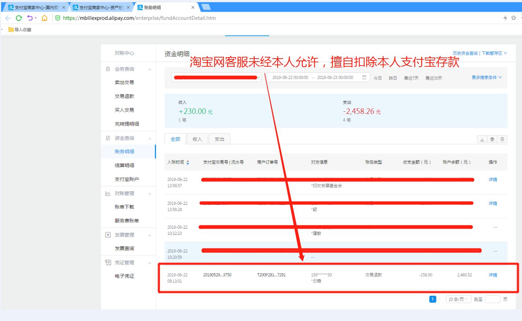
Task: Open column settings gear icon
Action: pyautogui.click(x=502, y=139)
